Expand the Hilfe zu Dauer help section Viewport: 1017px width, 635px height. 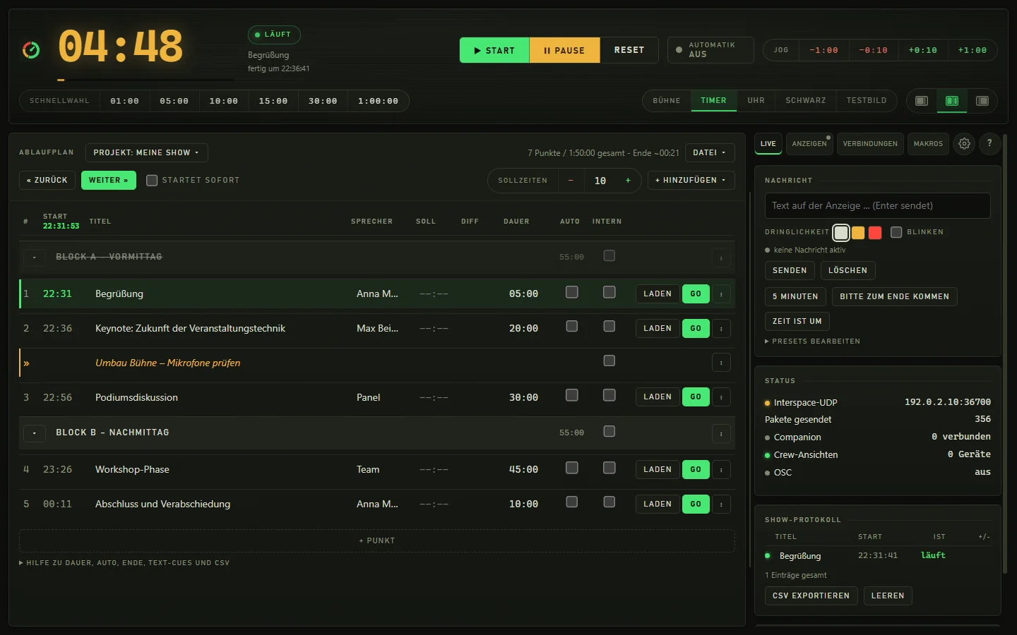(124, 563)
